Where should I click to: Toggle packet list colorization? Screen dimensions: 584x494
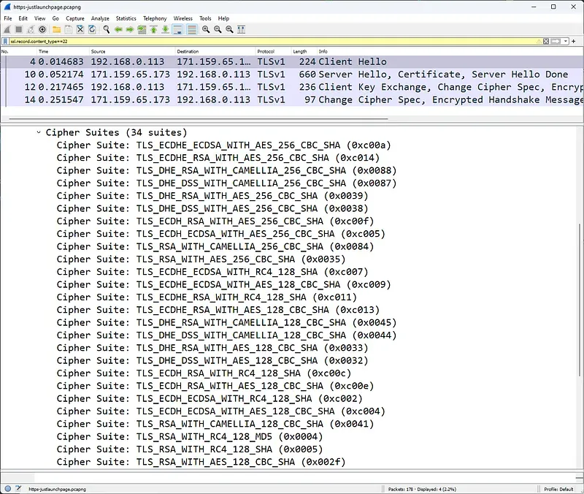click(x=192, y=29)
